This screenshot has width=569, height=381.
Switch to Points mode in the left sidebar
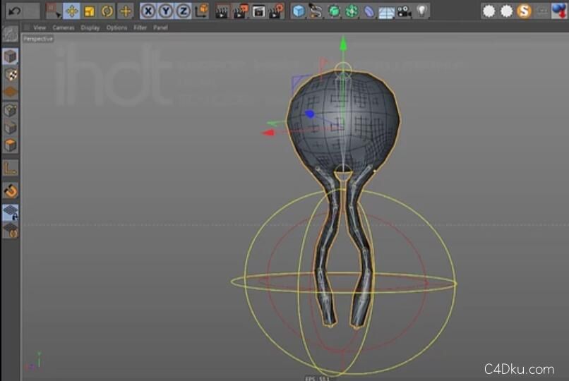coord(10,110)
